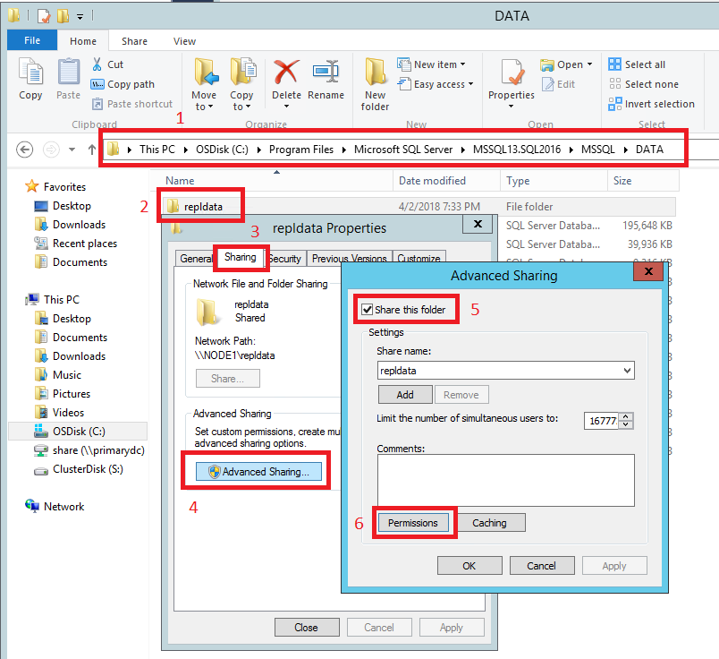719x659 pixels.
Task: Open the Copy to folder menu
Action: 241,84
